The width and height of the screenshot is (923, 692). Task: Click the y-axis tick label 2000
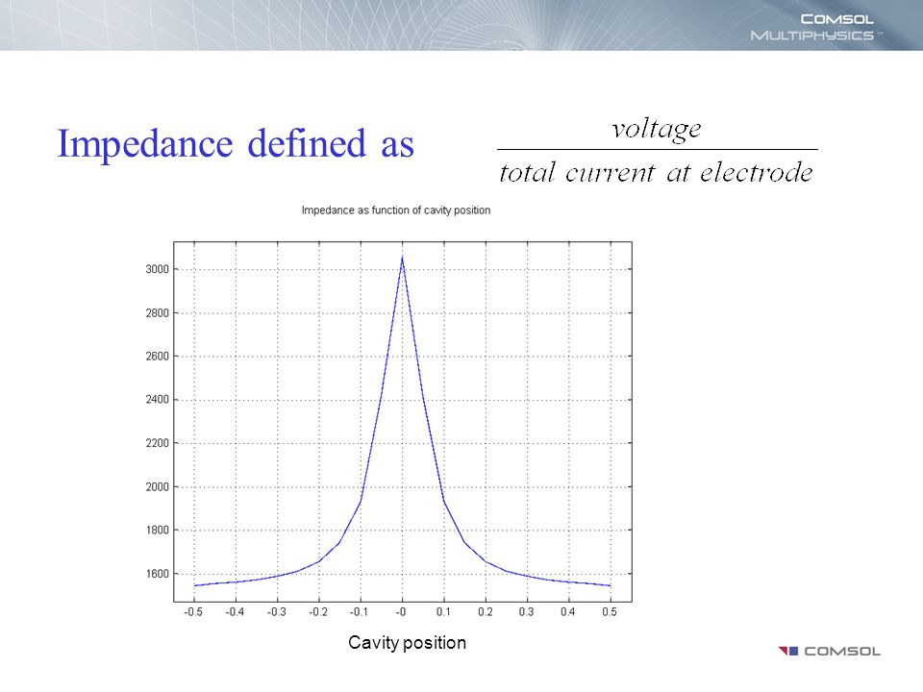[157, 486]
